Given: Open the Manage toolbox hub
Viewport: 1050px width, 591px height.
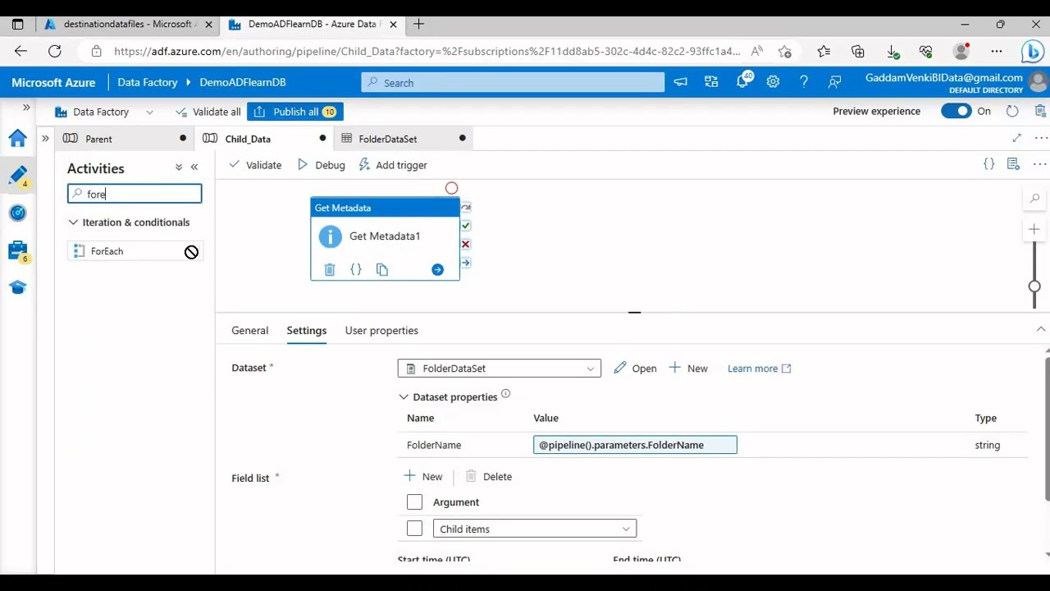Looking at the screenshot, I should click(18, 250).
